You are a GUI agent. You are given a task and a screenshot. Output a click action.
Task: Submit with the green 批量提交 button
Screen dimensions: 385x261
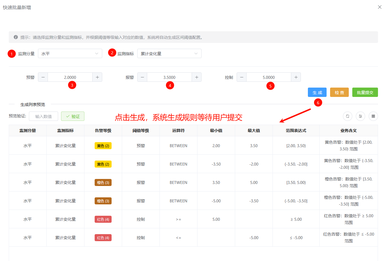tap(365, 92)
